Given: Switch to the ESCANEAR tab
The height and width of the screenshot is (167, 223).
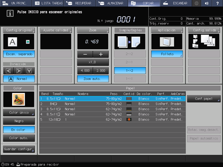Looking at the screenshot, I should pyautogui.click(x=176, y=3).
